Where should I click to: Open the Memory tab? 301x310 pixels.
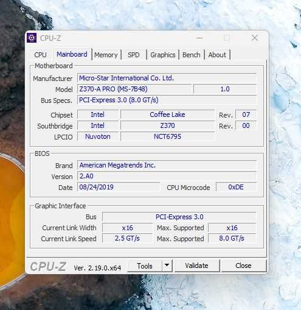106,55
